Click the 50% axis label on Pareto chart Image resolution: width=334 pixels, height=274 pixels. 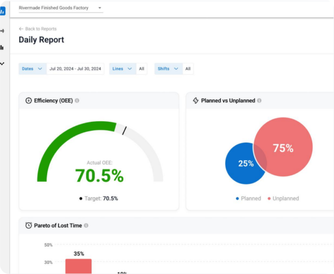(48, 245)
